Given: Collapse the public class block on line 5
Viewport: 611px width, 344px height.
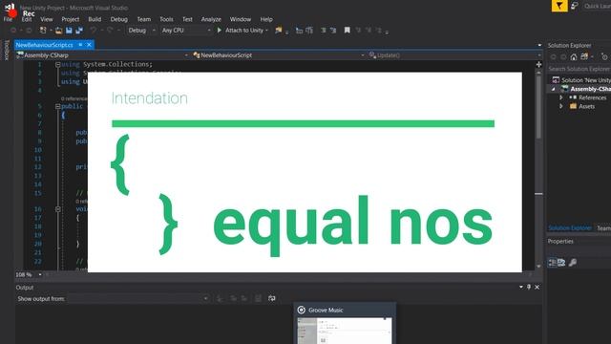Looking at the screenshot, I should [57, 106].
